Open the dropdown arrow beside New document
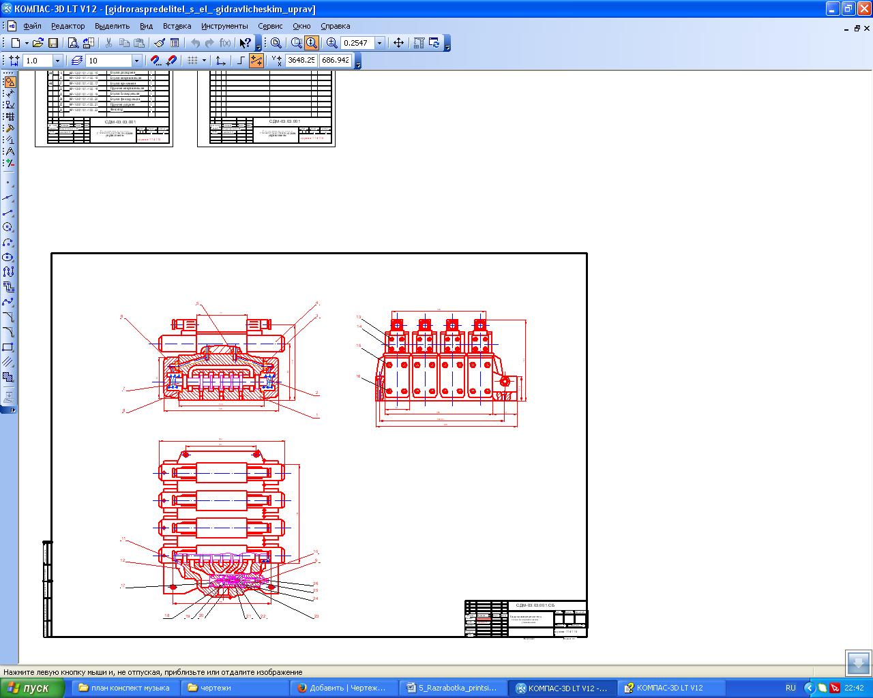The image size is (873, 698). pos(27,43)
